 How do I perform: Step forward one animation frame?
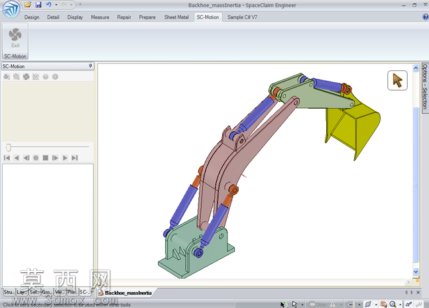coord(55,158)
